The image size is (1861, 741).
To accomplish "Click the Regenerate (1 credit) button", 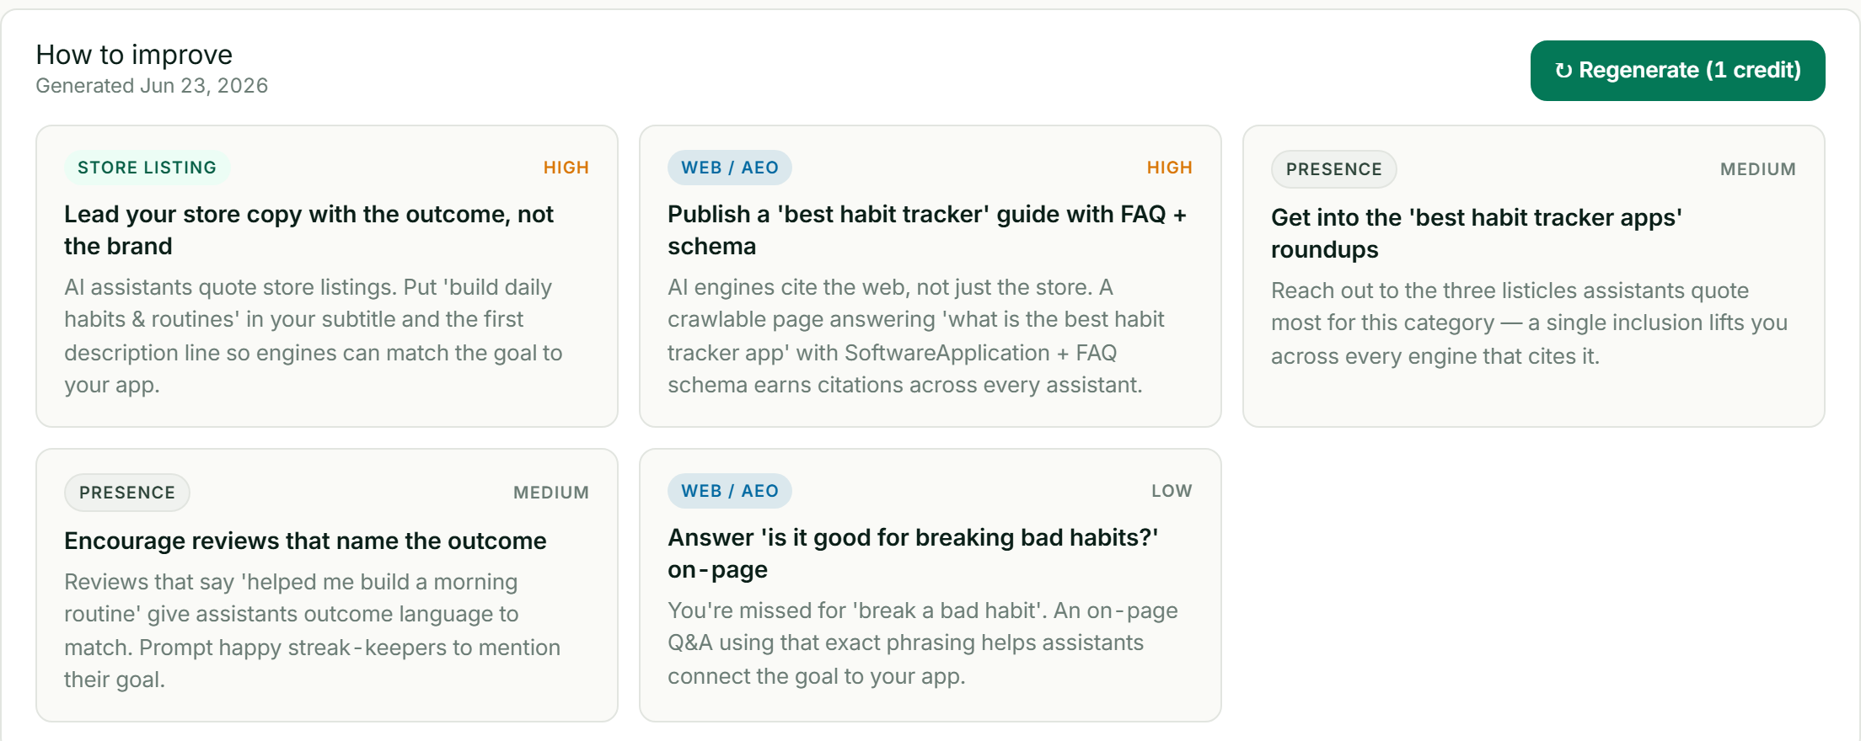I will (1677, 71).
